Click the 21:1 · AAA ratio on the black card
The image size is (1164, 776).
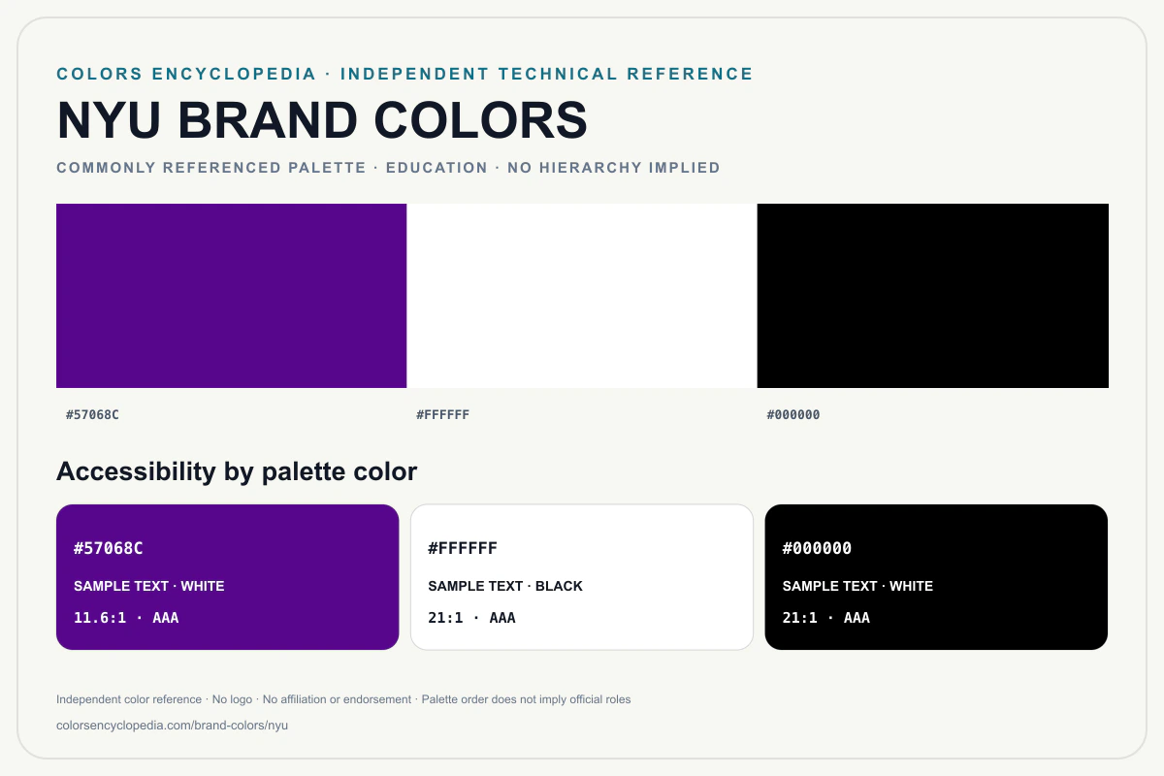coord(826,618)
